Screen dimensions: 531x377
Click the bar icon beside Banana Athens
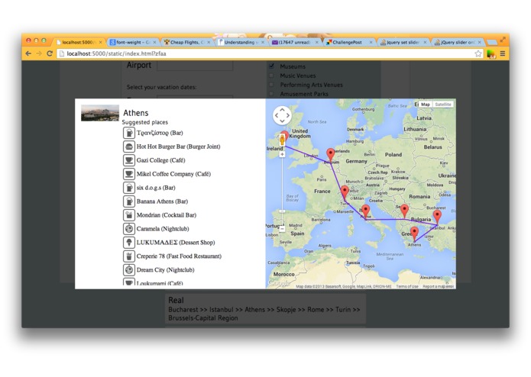coord(128,201)
